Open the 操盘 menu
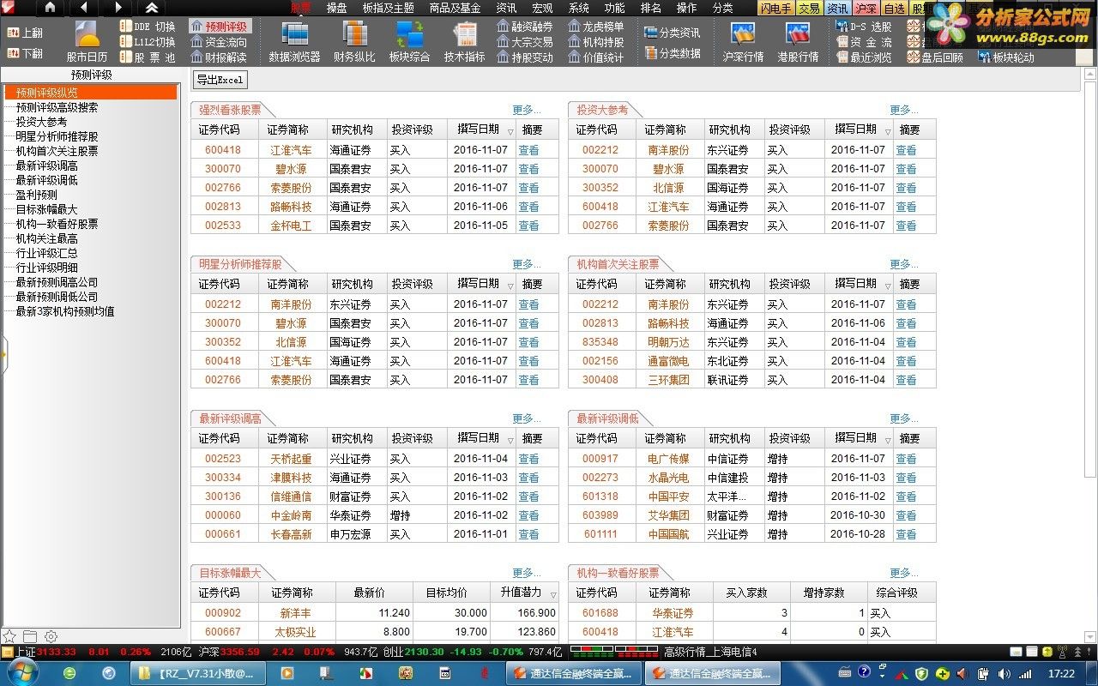Image resolution: width=1098 pixels, height=686 pixels. click(337, 8)
